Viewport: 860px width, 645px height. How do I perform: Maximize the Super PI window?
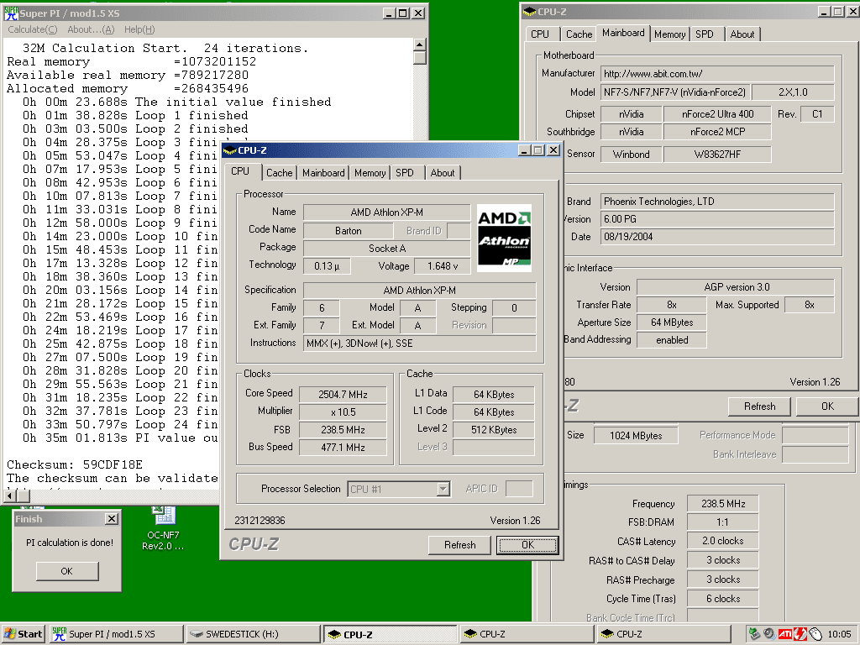coord(402,13)
